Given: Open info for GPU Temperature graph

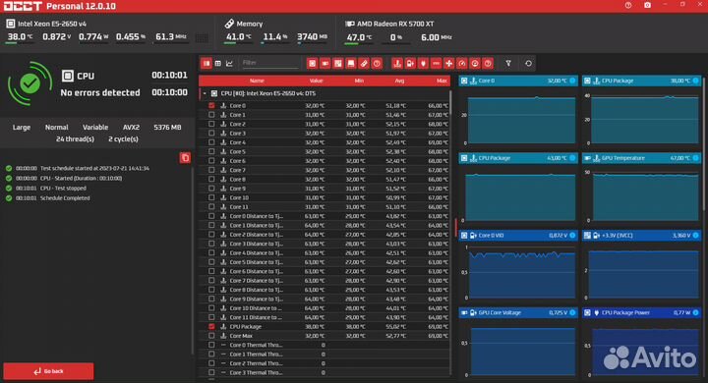Looking at the screenshot, I should [x=696, y=158].
